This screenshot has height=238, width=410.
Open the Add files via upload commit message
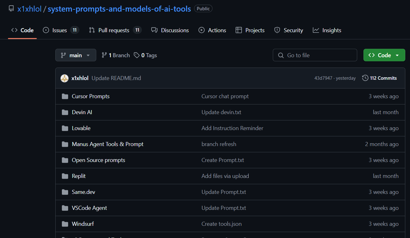(x=225, y=176)
